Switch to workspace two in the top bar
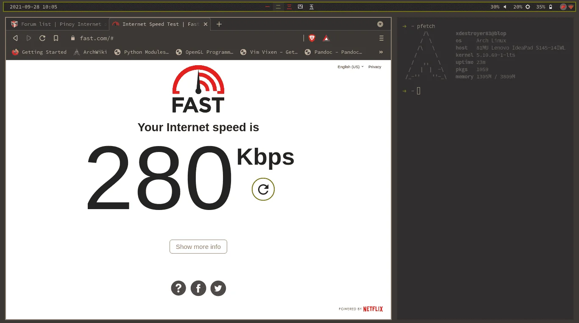The height and width of the screenshot is (323, 579). (x=278, y=7)
